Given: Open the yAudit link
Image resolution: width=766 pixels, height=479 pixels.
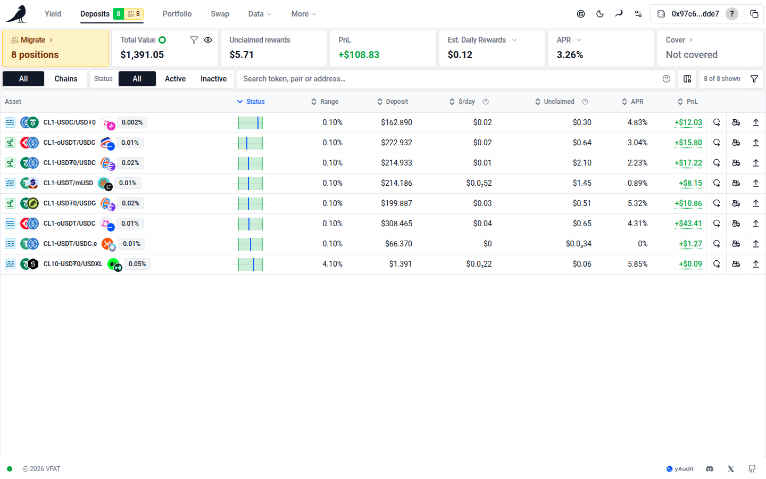Looking at the screenshot, I should [x=680, y=469].
